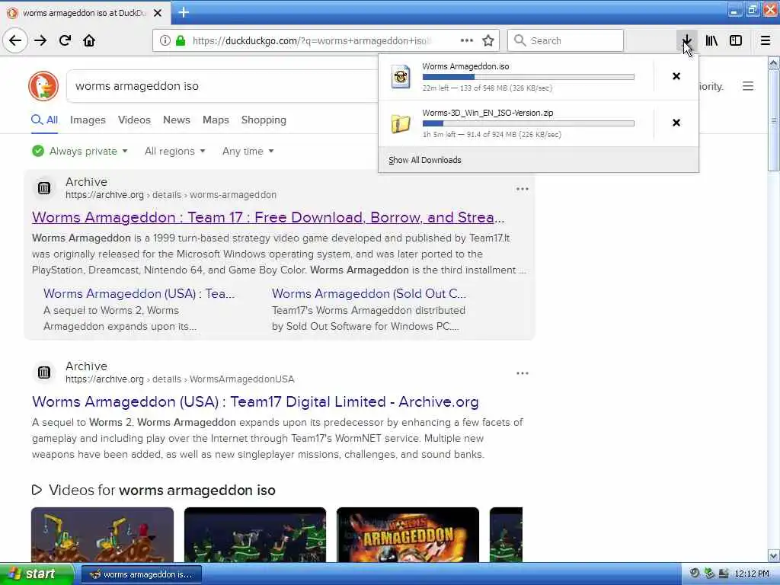Screen dimensions: 780x585
Task: Expand the All regions dropdown
Action: pyautogui.click(x=174, y=152)
